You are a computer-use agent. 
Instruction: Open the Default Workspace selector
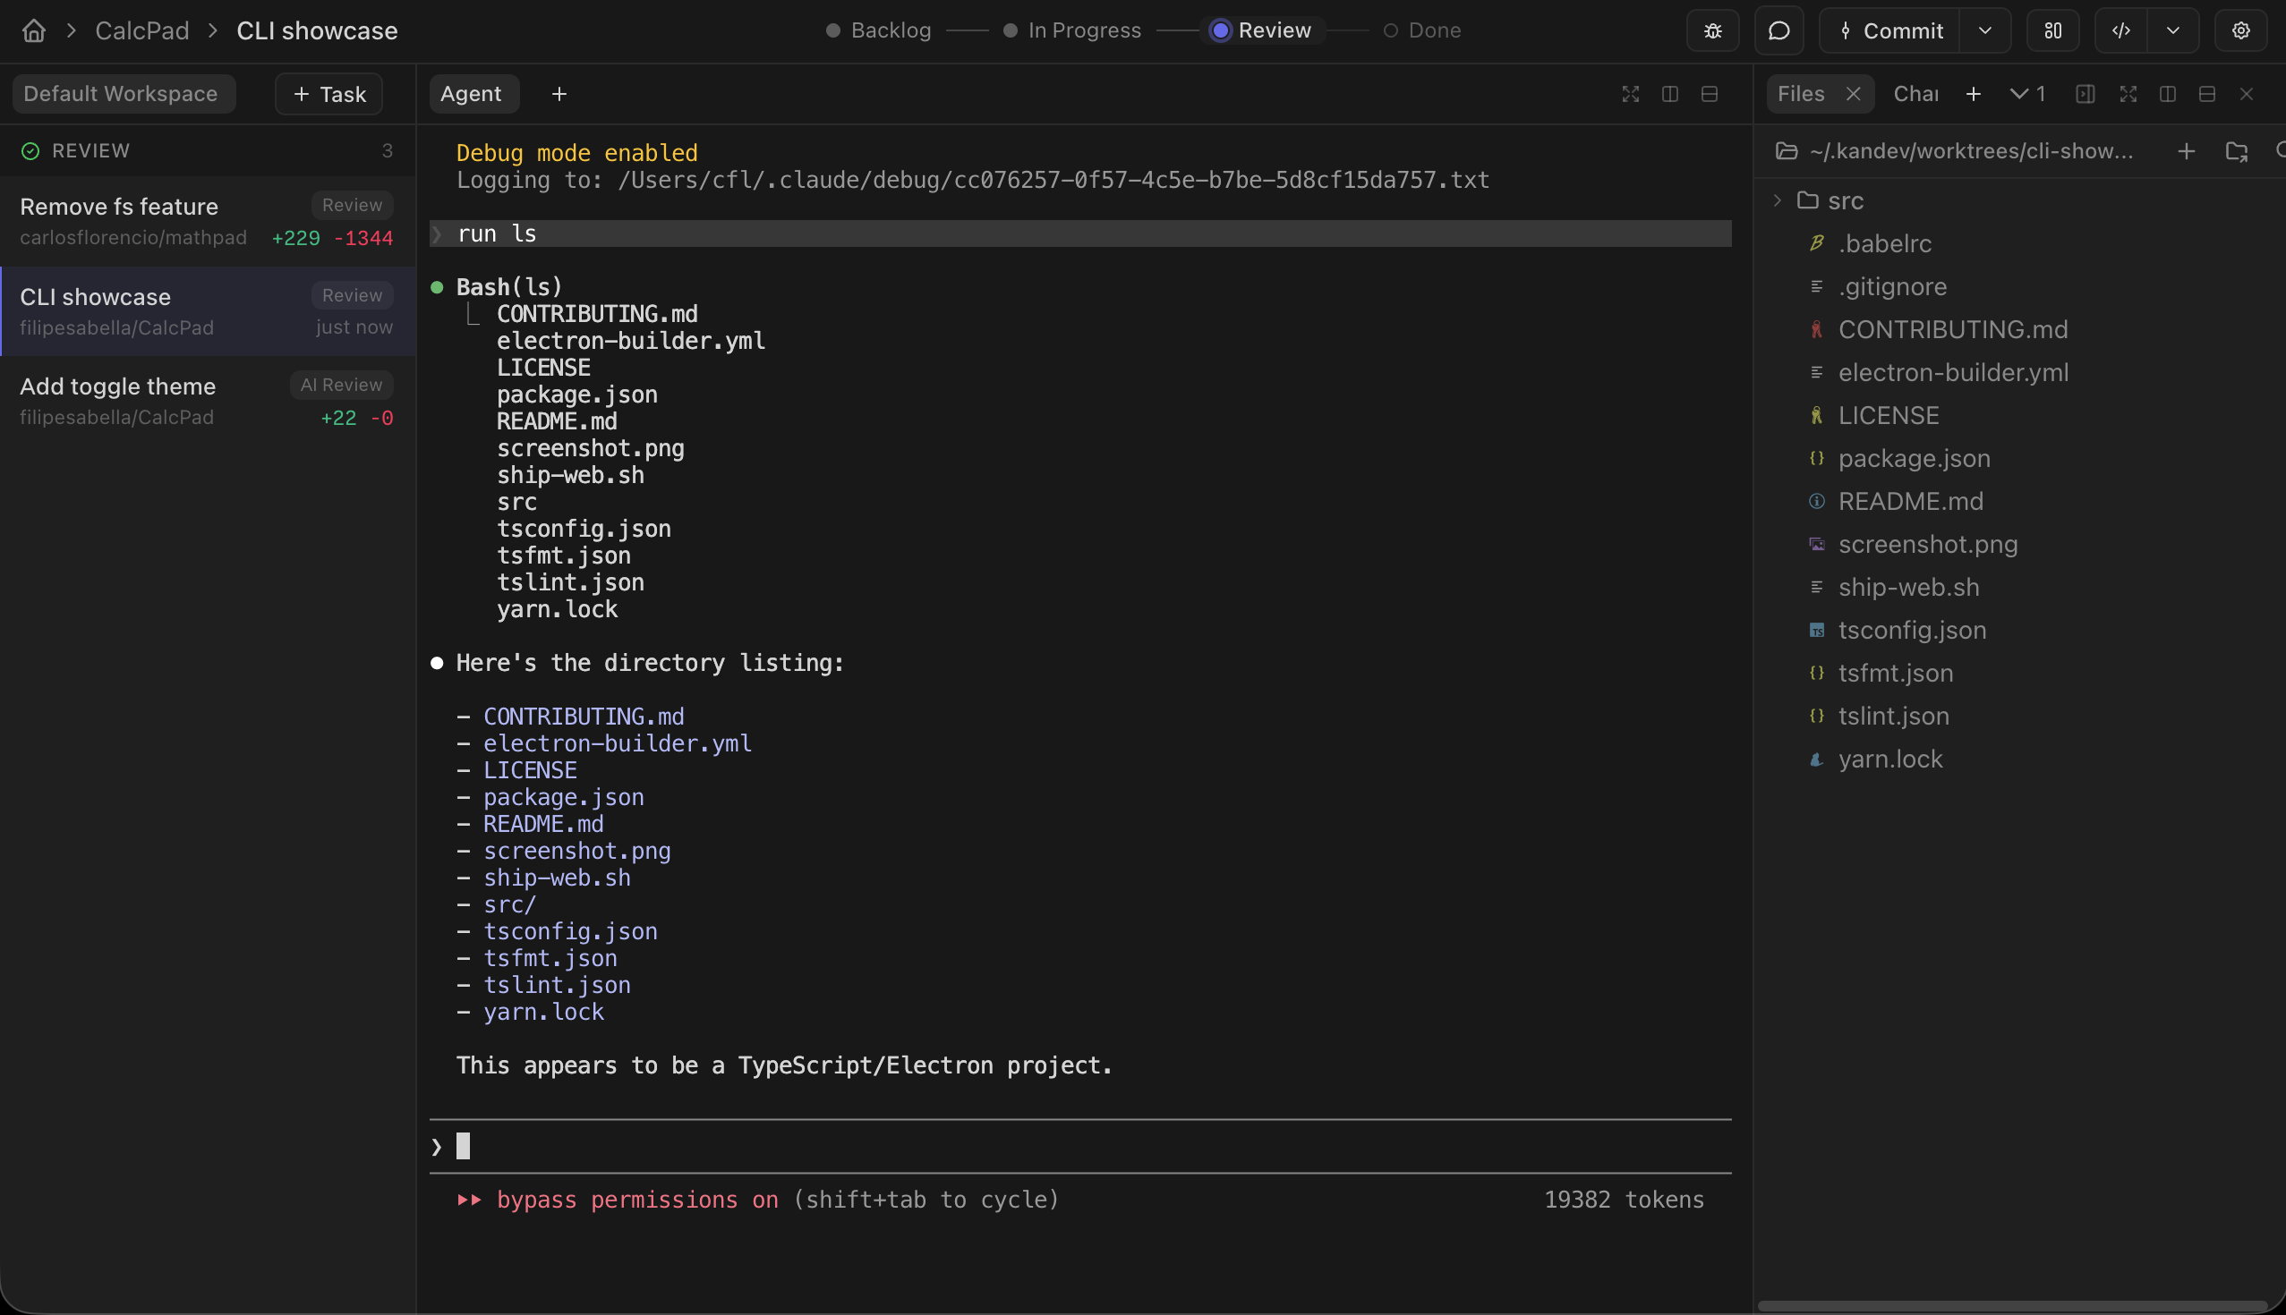coord(124,94)
